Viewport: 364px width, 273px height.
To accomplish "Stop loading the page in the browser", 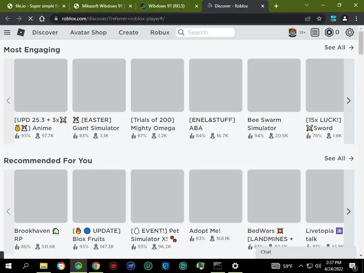I will [31, 18].
